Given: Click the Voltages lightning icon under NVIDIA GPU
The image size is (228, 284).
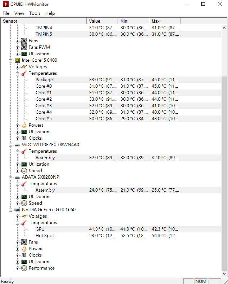Looking at the screenshot, I should (x=24, y=216).
